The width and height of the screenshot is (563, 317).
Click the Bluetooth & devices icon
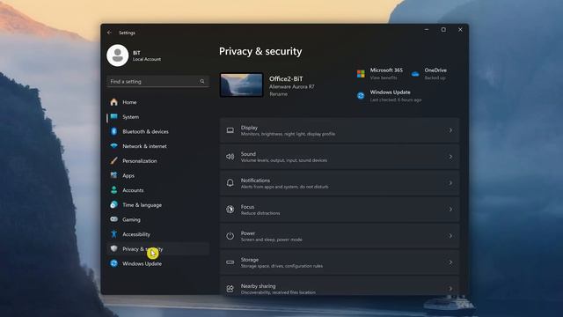point(113,131)
